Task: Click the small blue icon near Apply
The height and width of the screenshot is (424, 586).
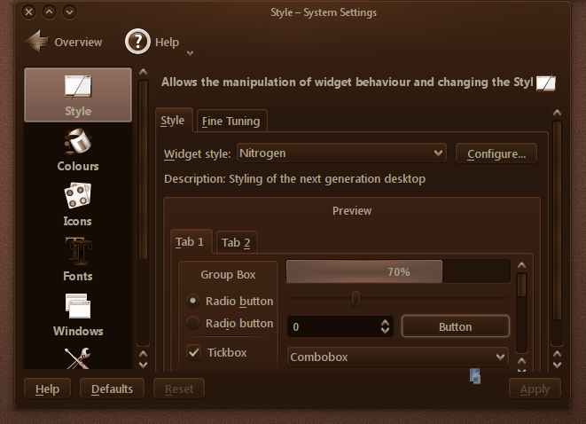Action: (x=475, y=376)
